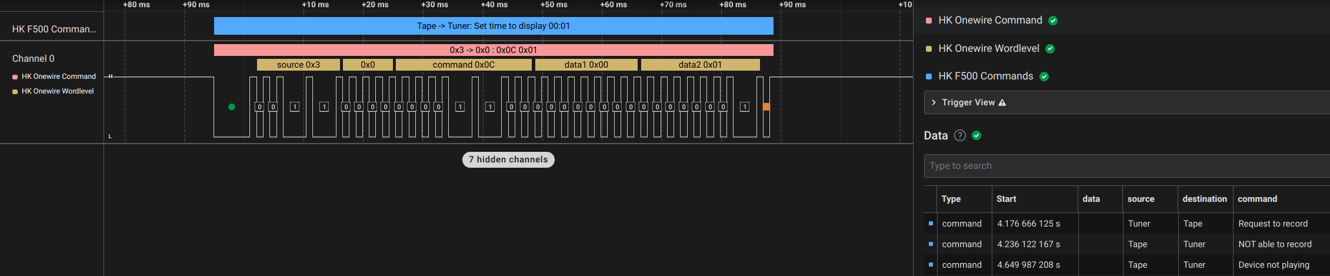Click green check beside HK F500 Commands
The width and height of the screenshot is (1330, 276).
coord(1044,77)
